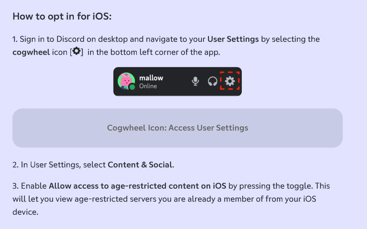The image size is (367, 229).
Task: Click the "Online" status text under mallow
Action: (x=148, y=86)
